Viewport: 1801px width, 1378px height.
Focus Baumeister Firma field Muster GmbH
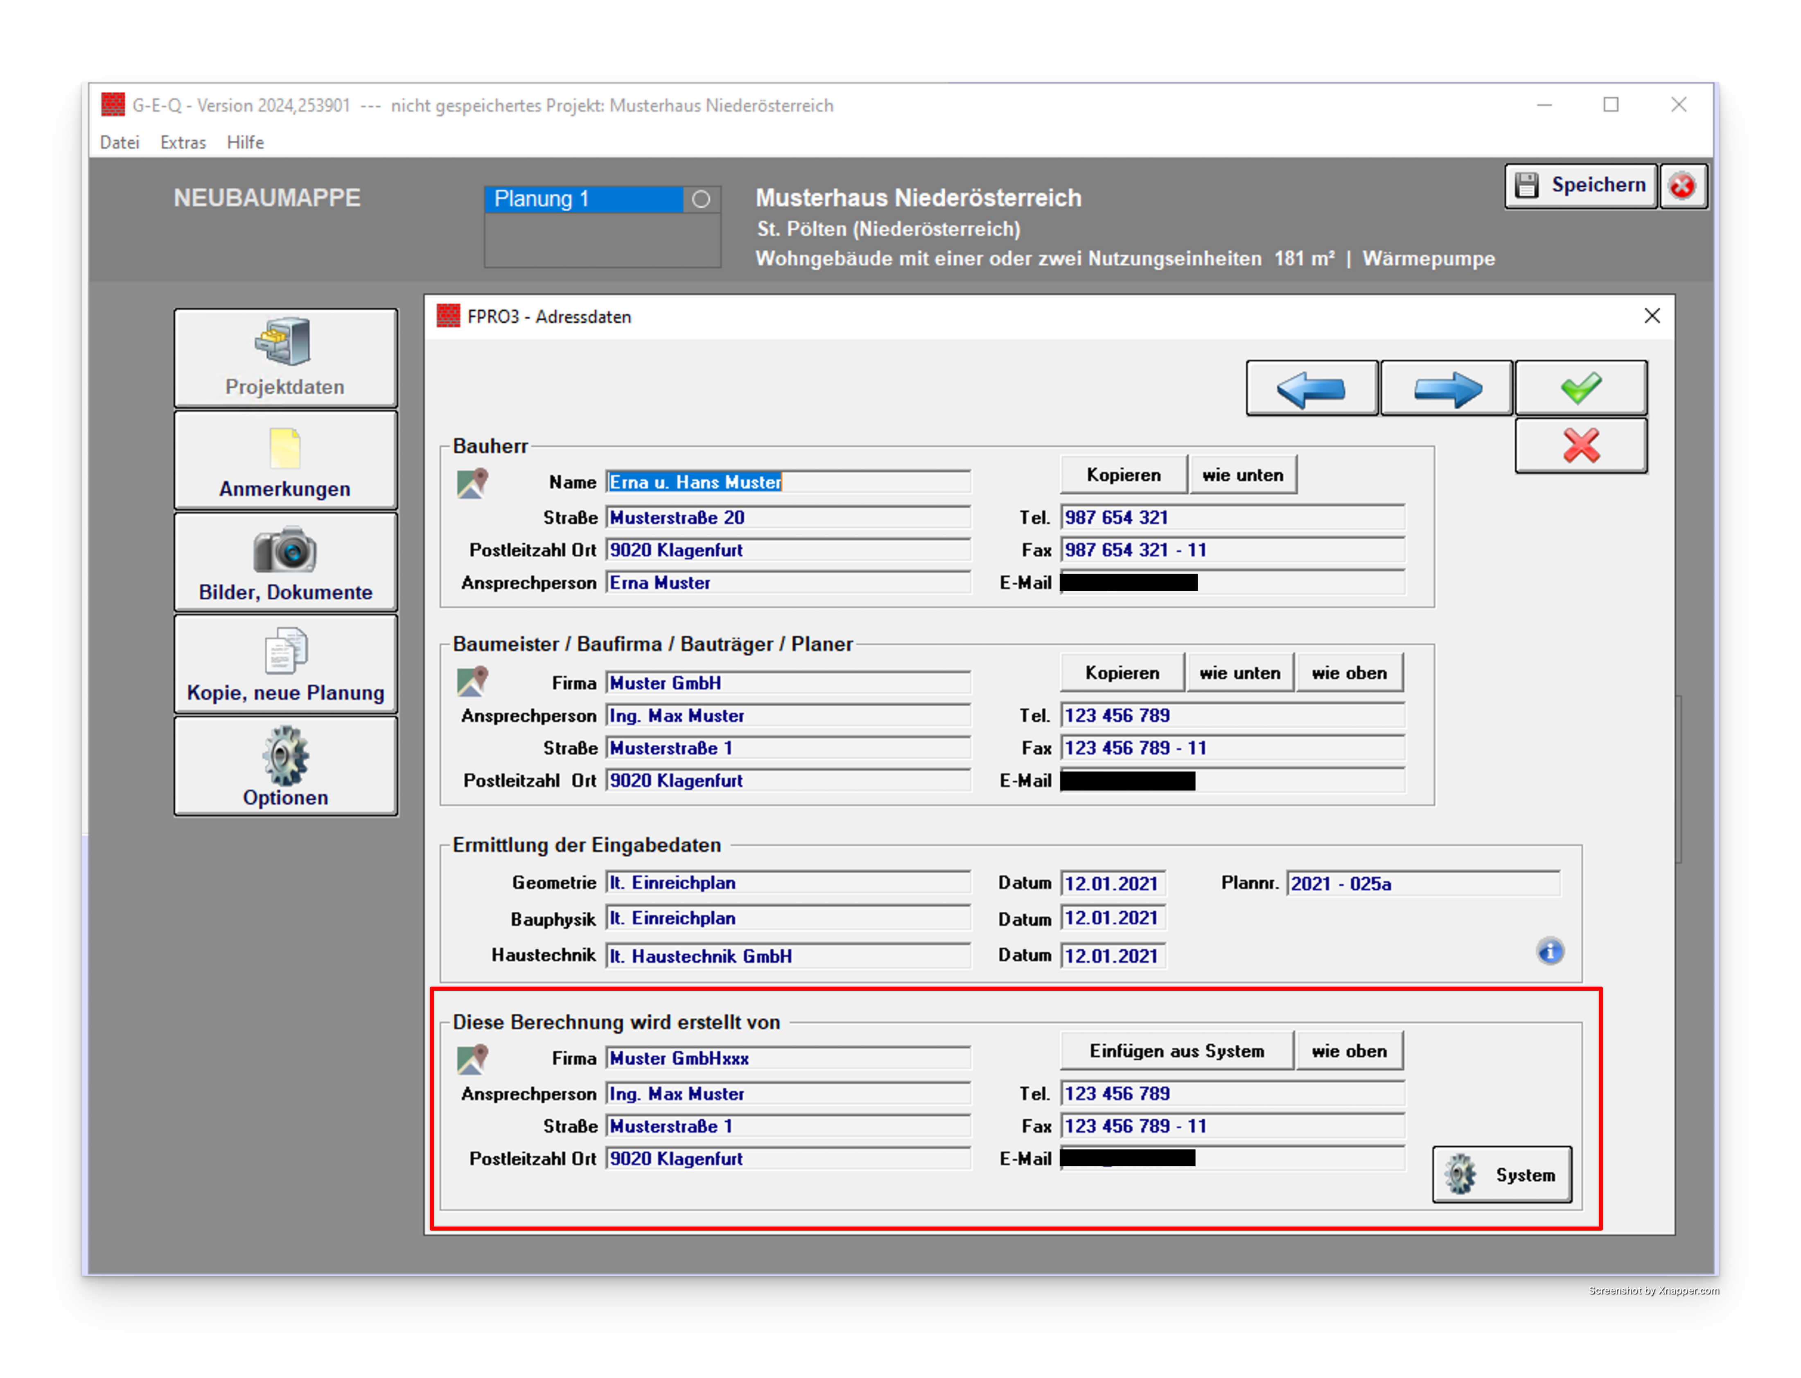788,683
